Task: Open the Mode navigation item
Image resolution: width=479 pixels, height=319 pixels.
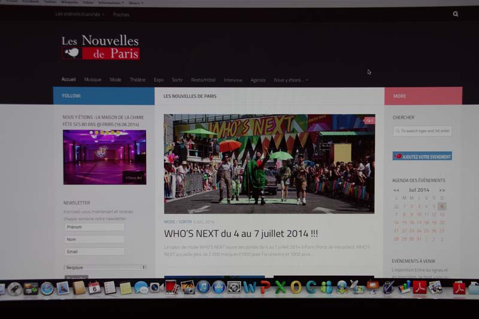Action: (x=116, y=80)
